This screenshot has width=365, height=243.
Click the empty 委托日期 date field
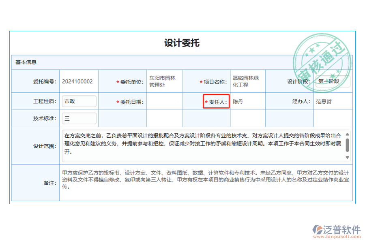(163, 102)
